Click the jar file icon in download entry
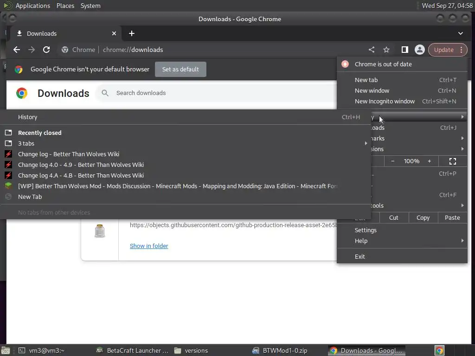 (100, 231)
